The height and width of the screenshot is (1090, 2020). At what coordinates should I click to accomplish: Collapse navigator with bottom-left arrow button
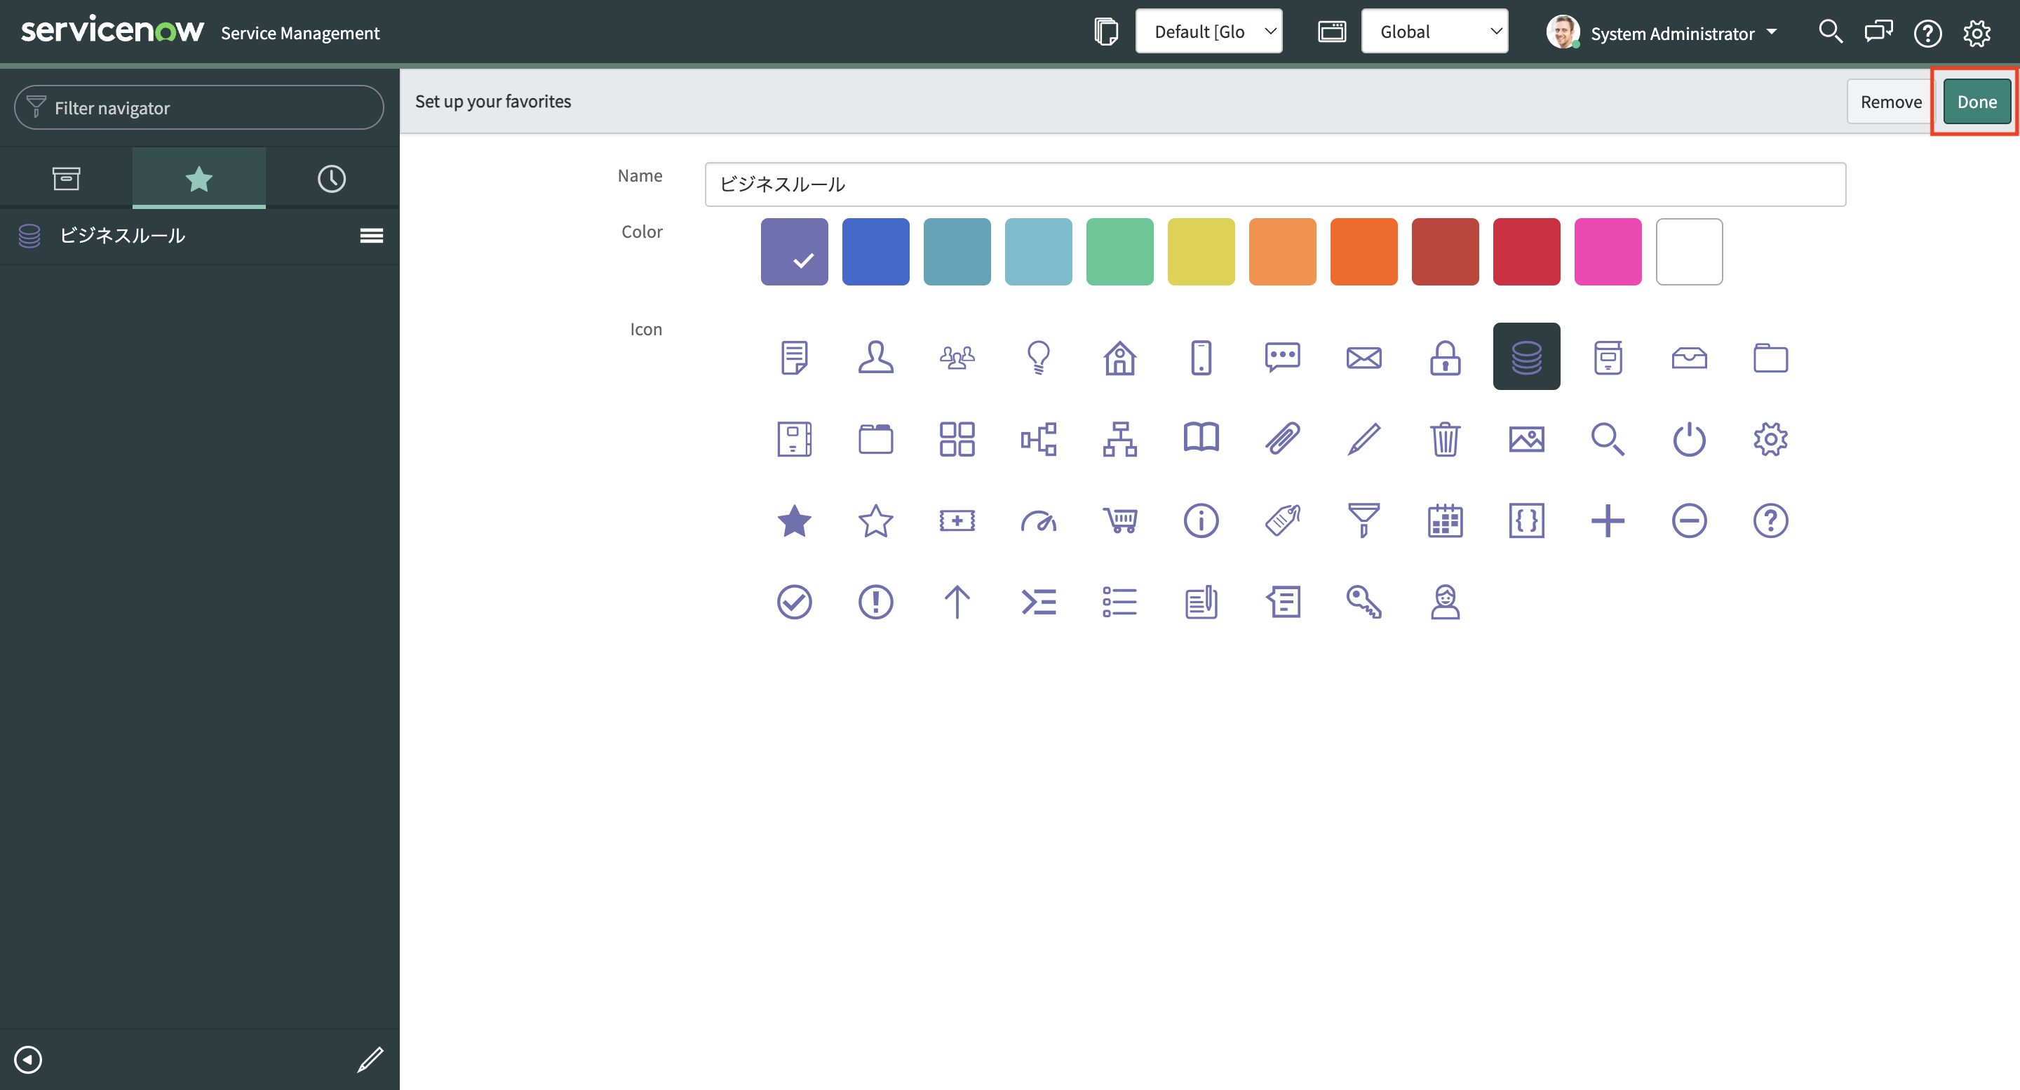coord(28,1058)
